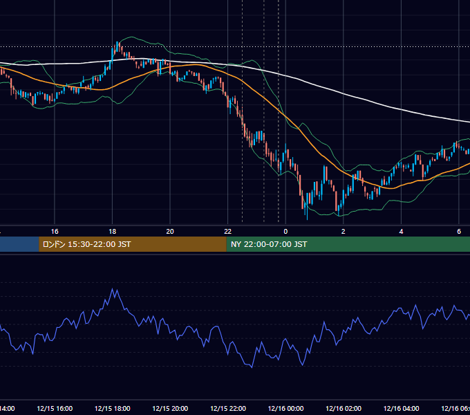The height and width of the screenshot is (415, 470).
Task: Click the 16 hour label on price chart axis
Action: 55,232
